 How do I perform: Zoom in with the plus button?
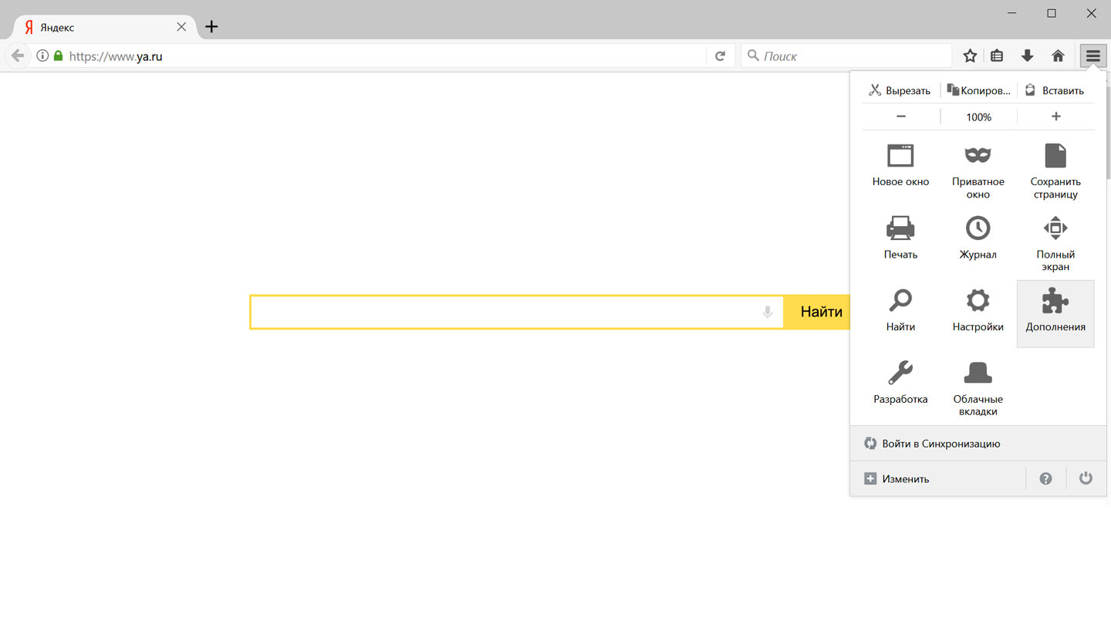1056,117
